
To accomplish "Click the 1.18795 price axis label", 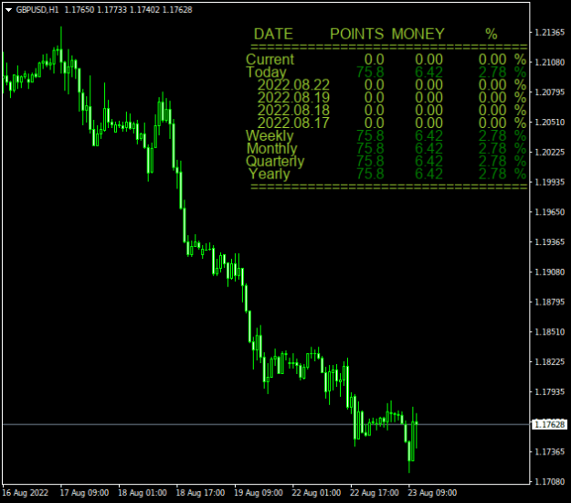I will tap(549, 302).
